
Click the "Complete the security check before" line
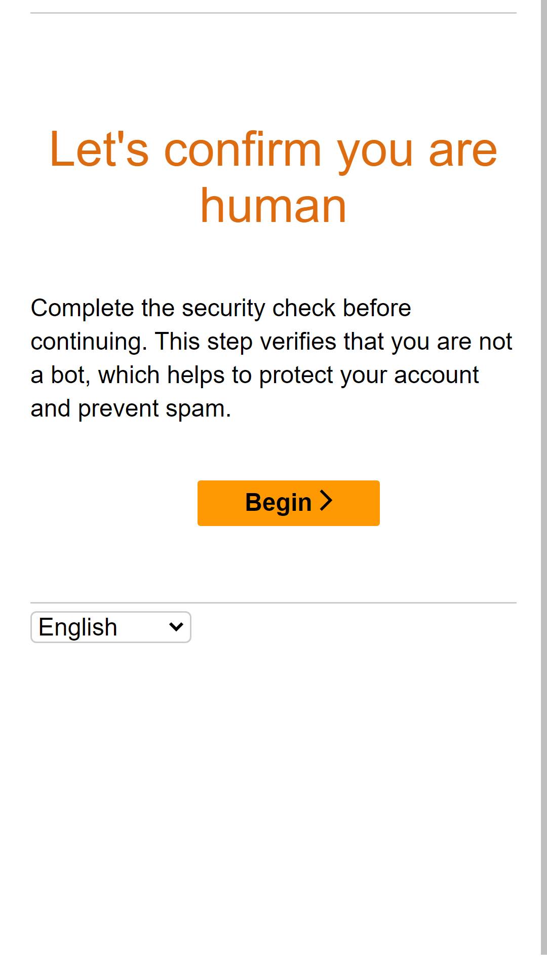click(x=221, y=308)
